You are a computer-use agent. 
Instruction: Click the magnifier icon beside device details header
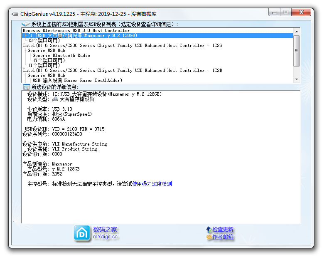coord(26,87)
